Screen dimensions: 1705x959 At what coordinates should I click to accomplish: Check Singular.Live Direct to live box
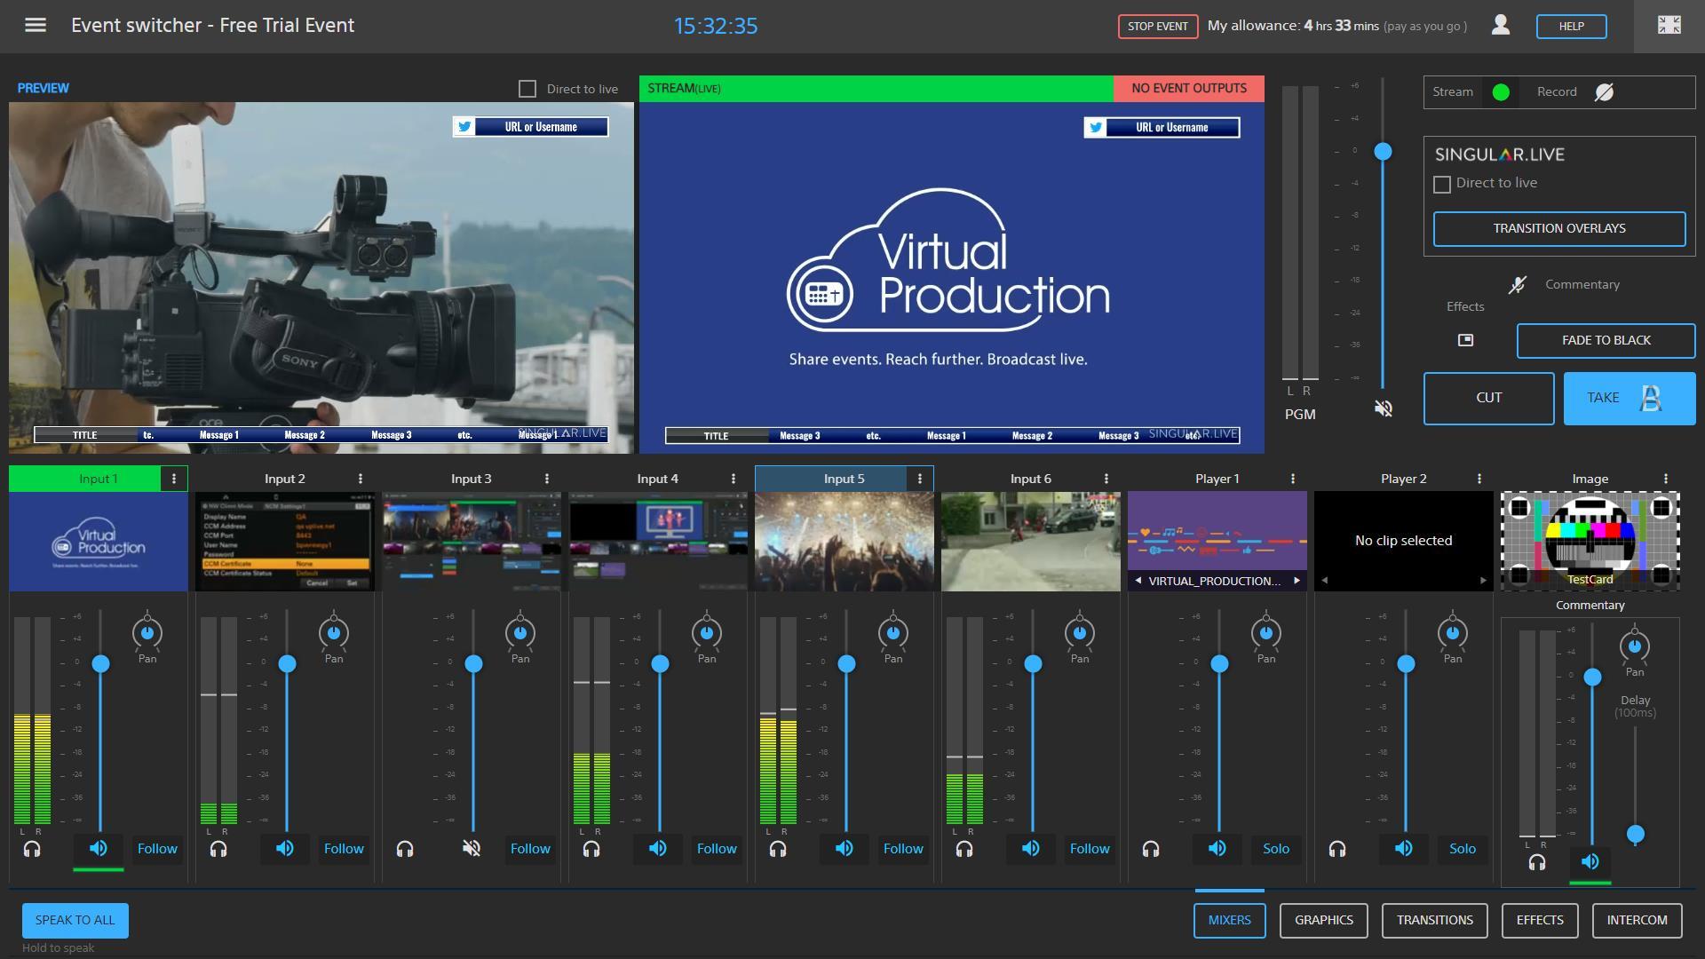[x=1442, y=184]
